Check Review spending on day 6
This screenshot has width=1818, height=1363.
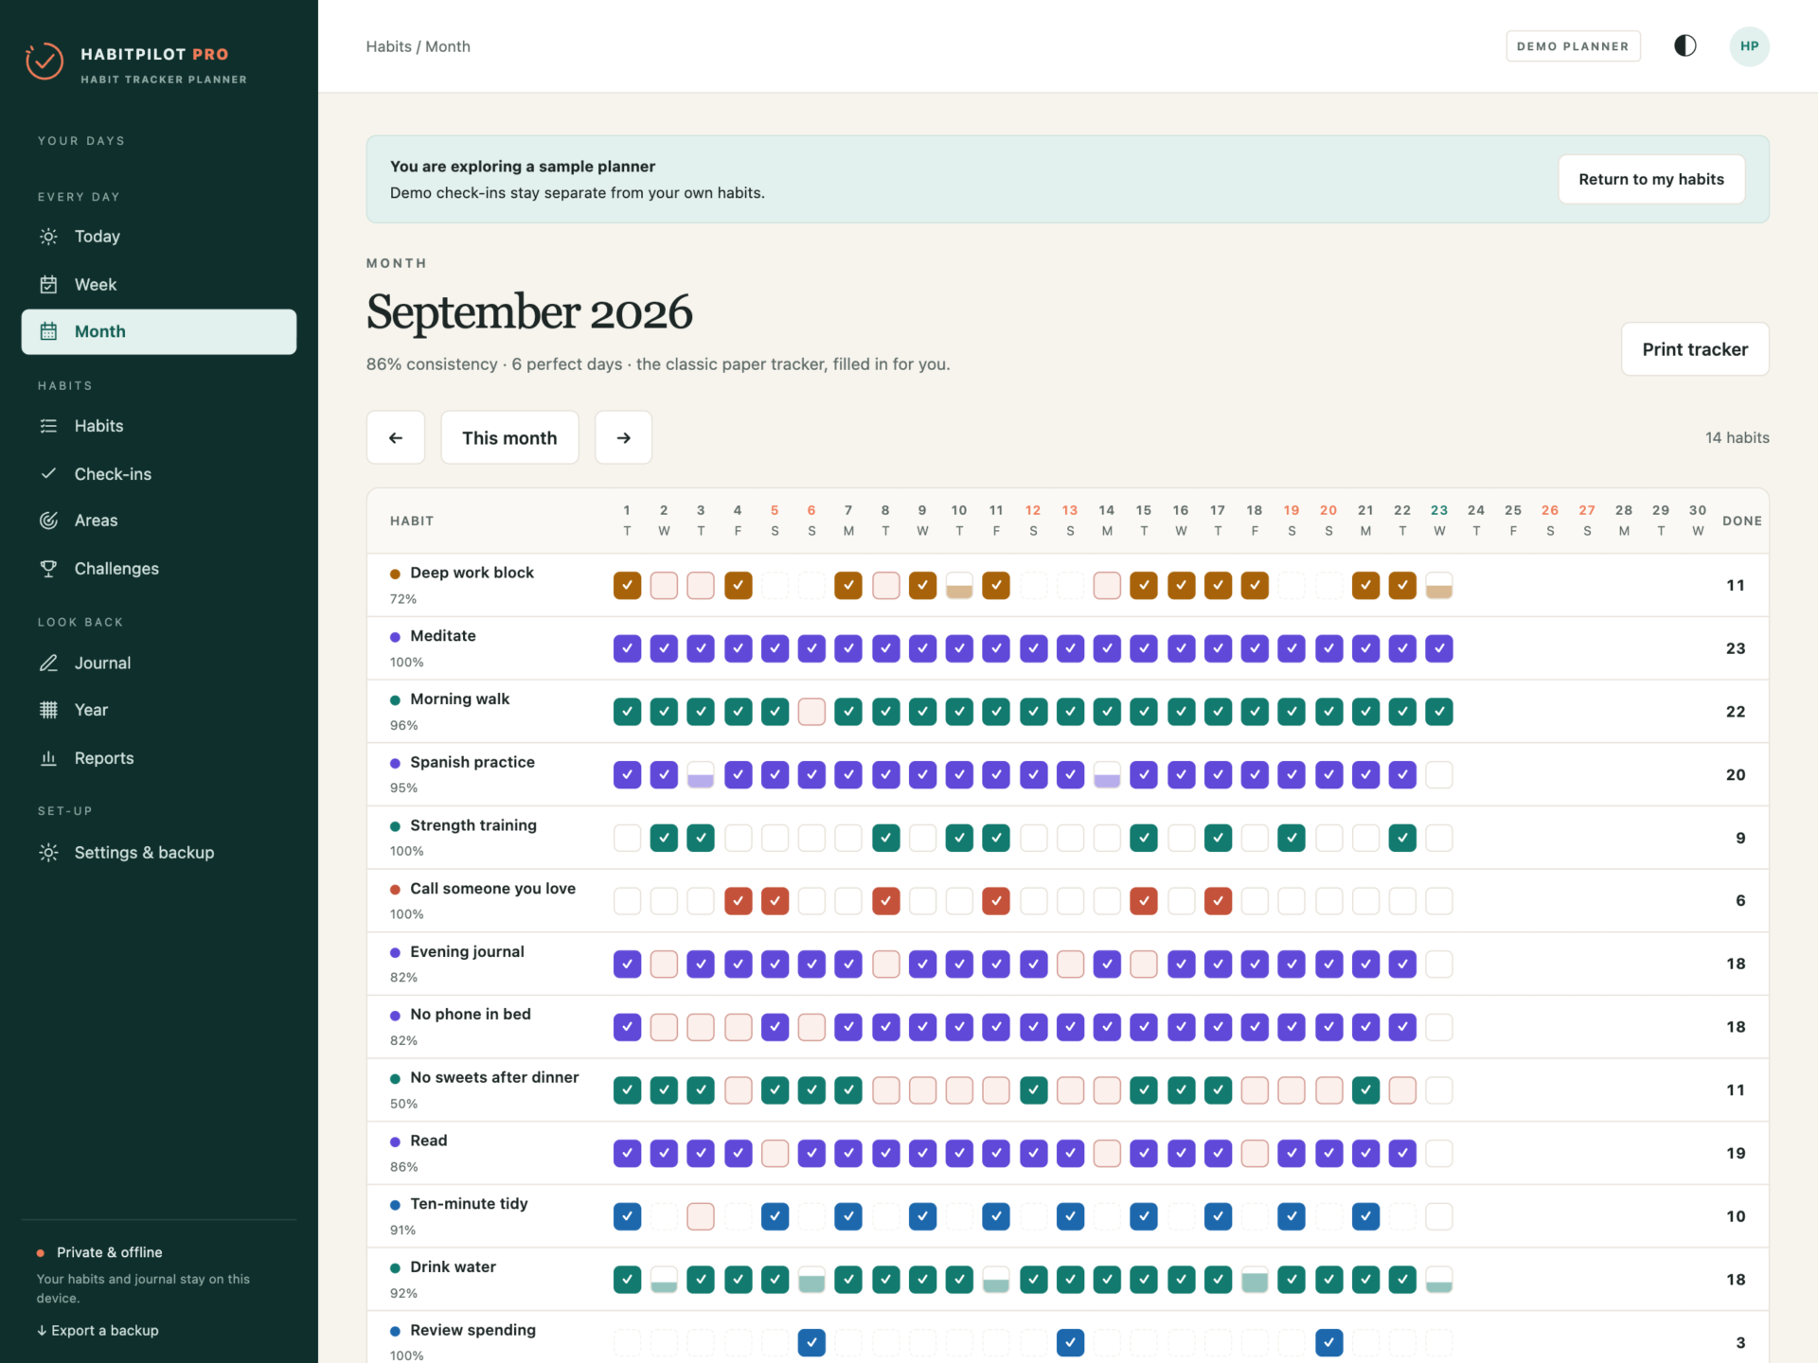(811, 1342)
